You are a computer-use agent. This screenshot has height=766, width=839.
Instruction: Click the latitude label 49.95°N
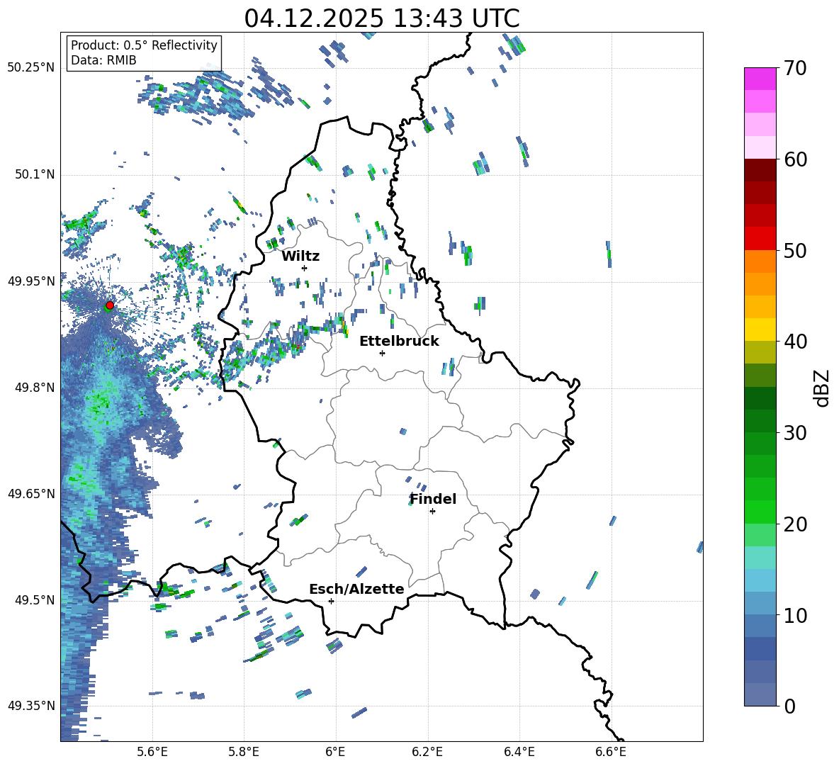tap(31, 281)
